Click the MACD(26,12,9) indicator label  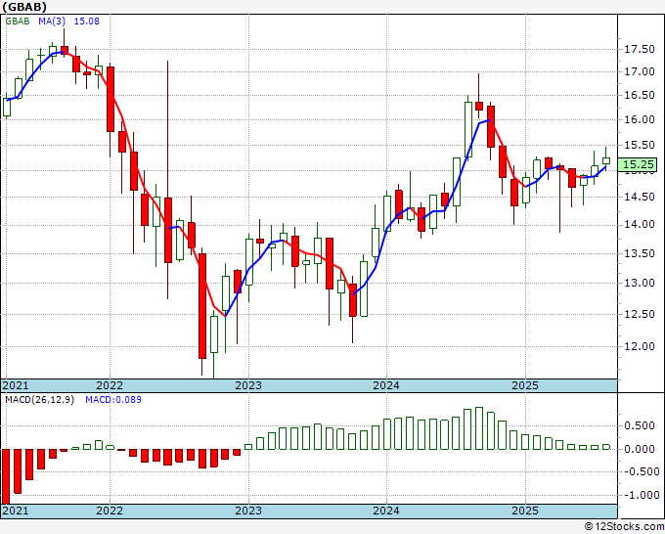coord(39,400)
